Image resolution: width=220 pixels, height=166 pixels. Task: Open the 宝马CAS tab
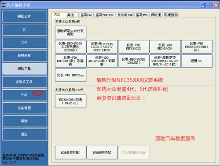(86, 15)
